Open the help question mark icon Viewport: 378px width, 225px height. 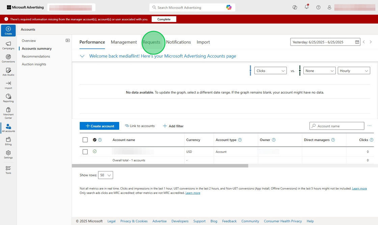(318, 7)
